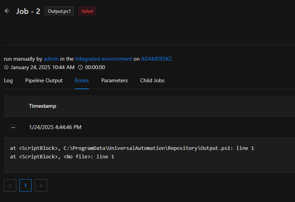Click the Output.ps1 script tag
This screenshot has width=295, height=202.
59,11
